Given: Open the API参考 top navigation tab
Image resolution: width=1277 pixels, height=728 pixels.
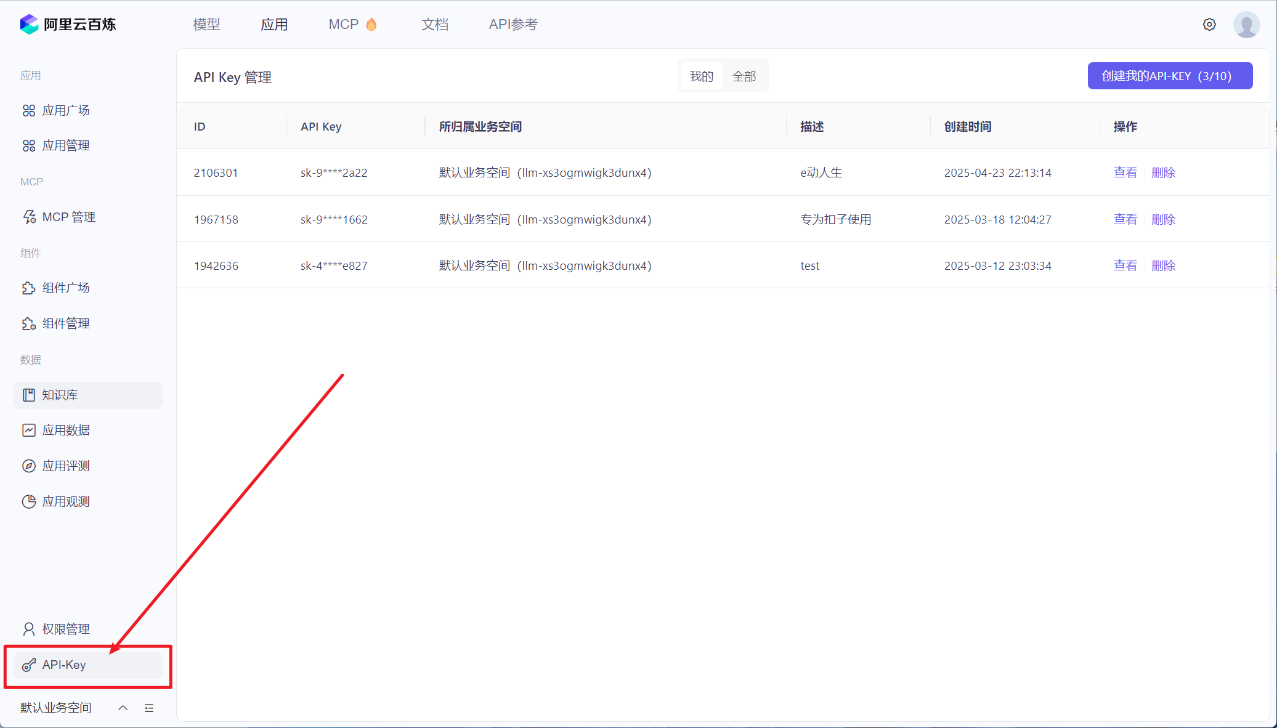Looking at the screenshot, I should click(513, 25).
